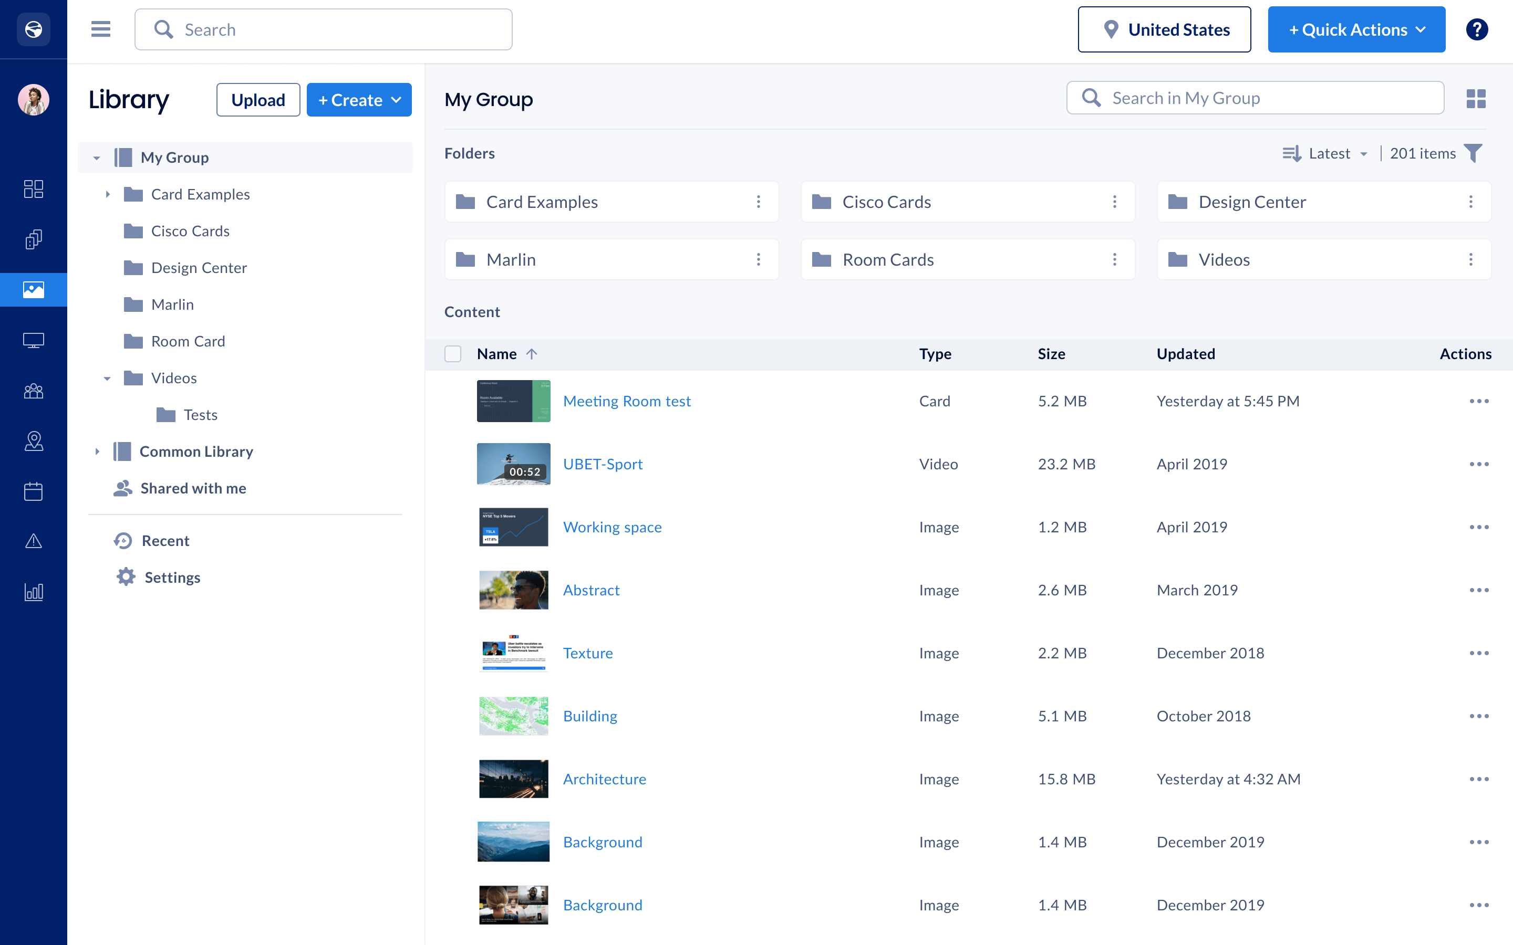The height and width of the screenshot is (945, 1513).
Task: Open Shared with me section
Action: [x=193, y=488]
